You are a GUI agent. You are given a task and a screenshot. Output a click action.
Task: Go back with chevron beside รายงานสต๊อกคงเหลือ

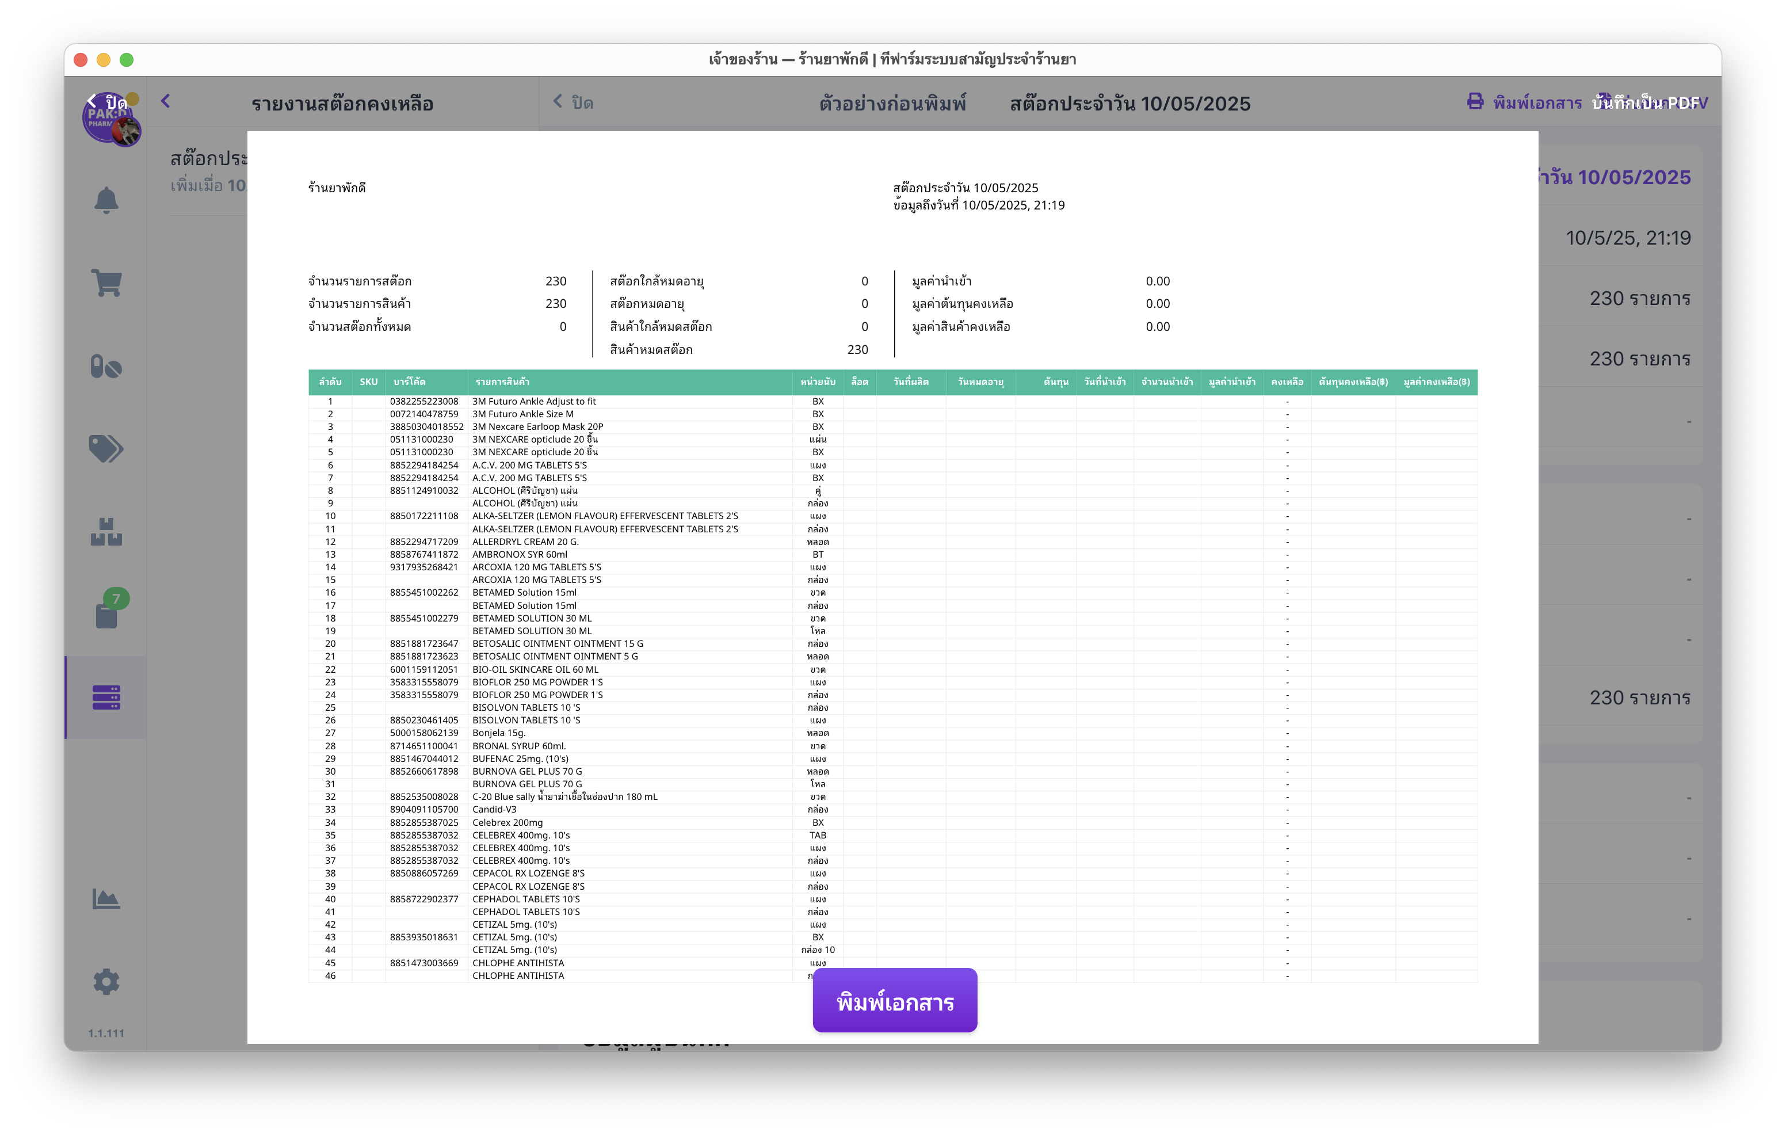pos(165,102)
